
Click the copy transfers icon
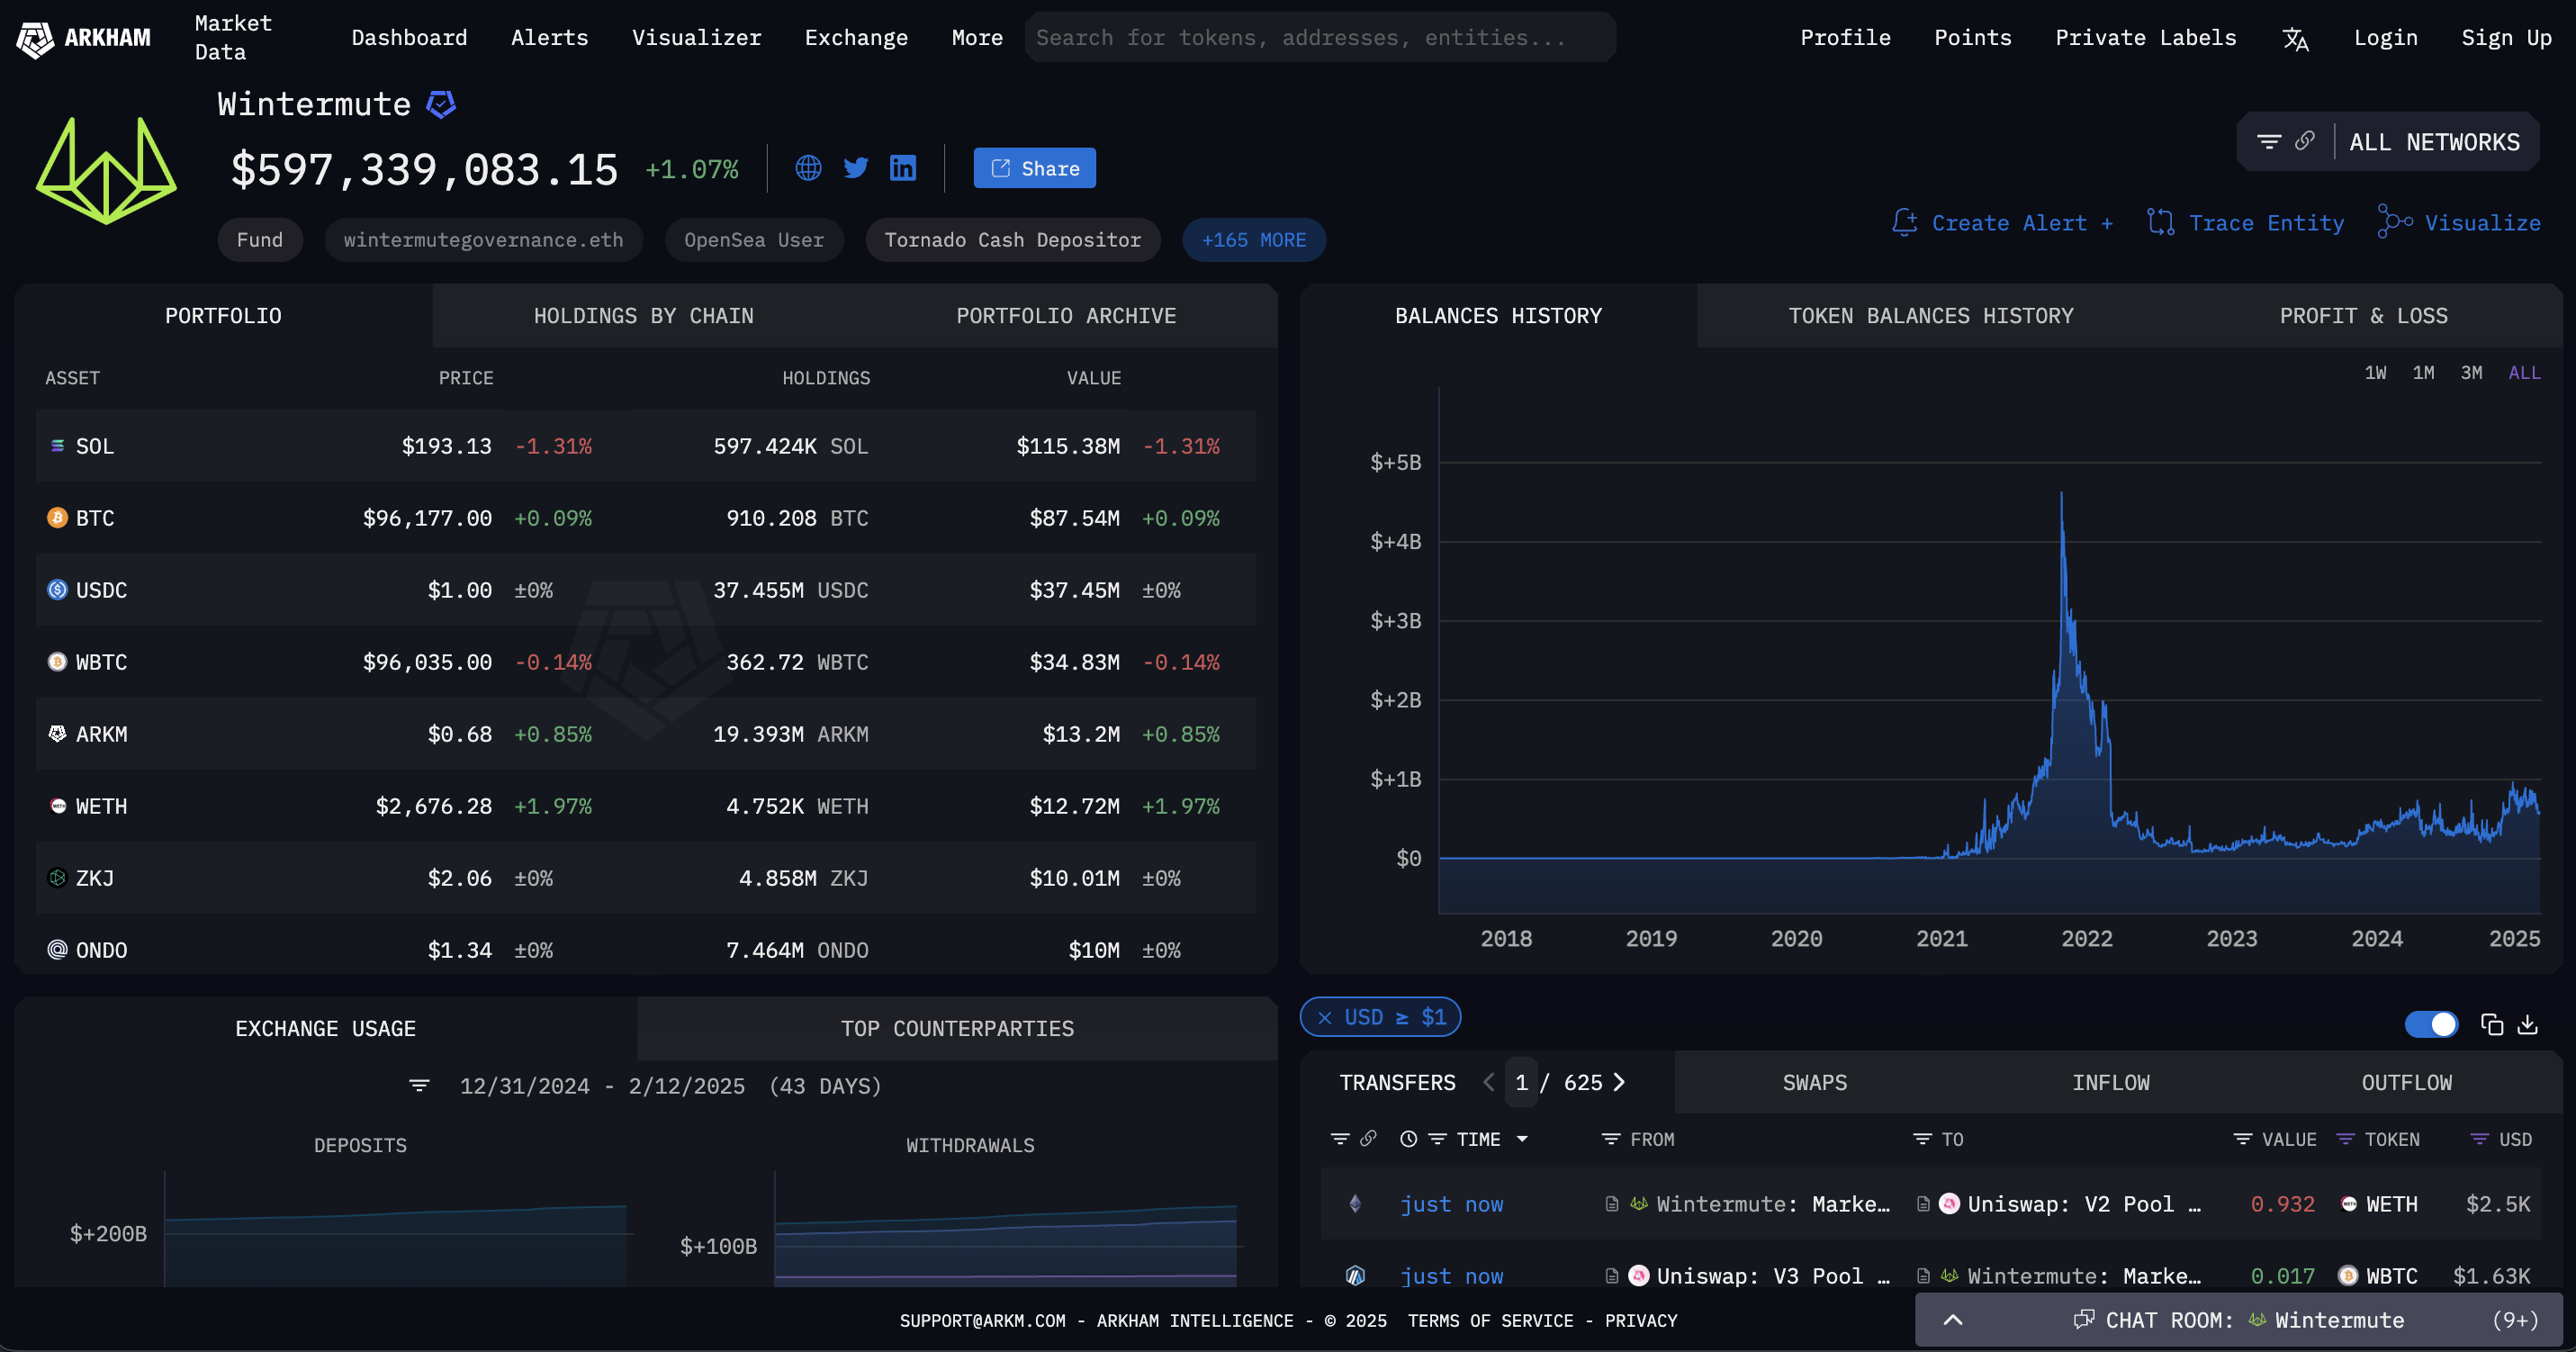[2491, 1024]
